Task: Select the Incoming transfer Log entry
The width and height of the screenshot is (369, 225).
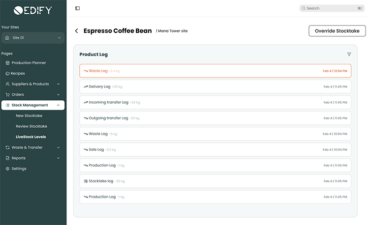Action: pos(215,103)
